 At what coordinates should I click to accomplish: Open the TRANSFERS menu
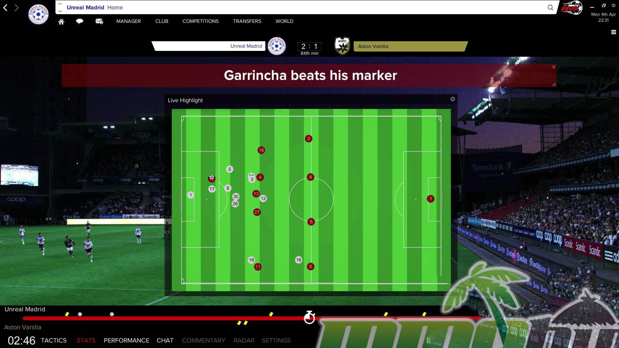(x=247, y=21)
